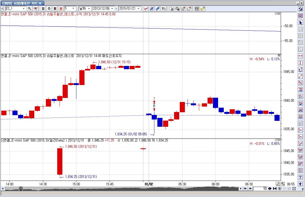The height and width of the screenshot is (197, 305).
Task: Select the horizontal line drawing tool
Action: pos(300,56)
